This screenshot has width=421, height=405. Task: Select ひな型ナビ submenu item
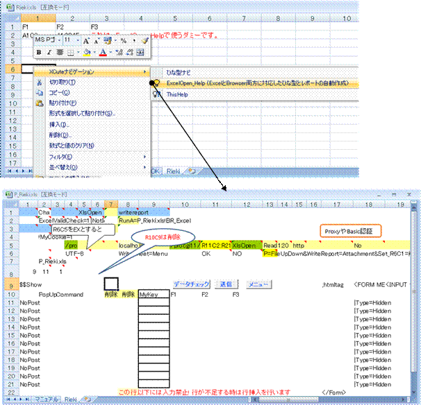pos(254,72)
